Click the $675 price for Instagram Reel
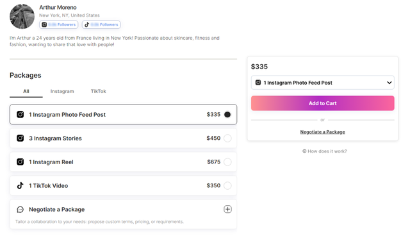The width and height of the screenshot is (410, 236). pos(214,162)
